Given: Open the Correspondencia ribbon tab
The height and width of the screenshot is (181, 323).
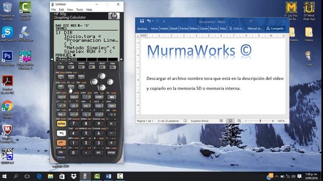Looking at the screenshot, I should 204,29.
